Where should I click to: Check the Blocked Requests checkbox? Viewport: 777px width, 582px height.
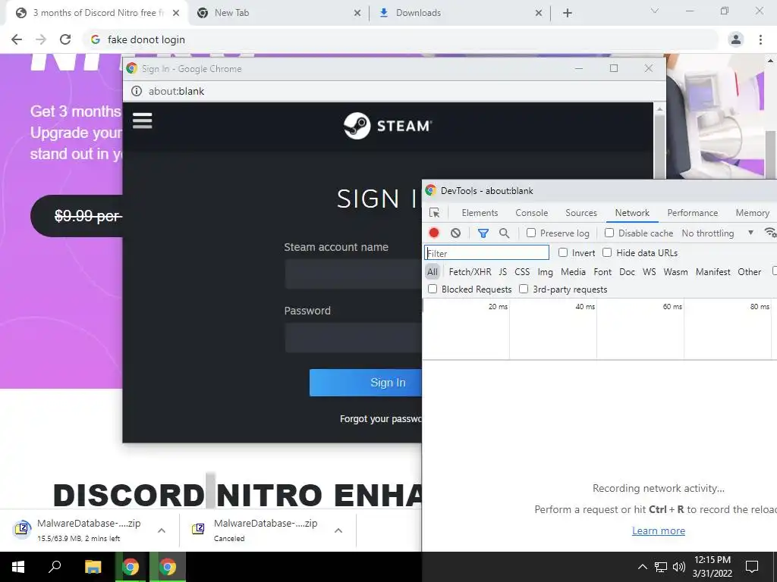(432, 289)
